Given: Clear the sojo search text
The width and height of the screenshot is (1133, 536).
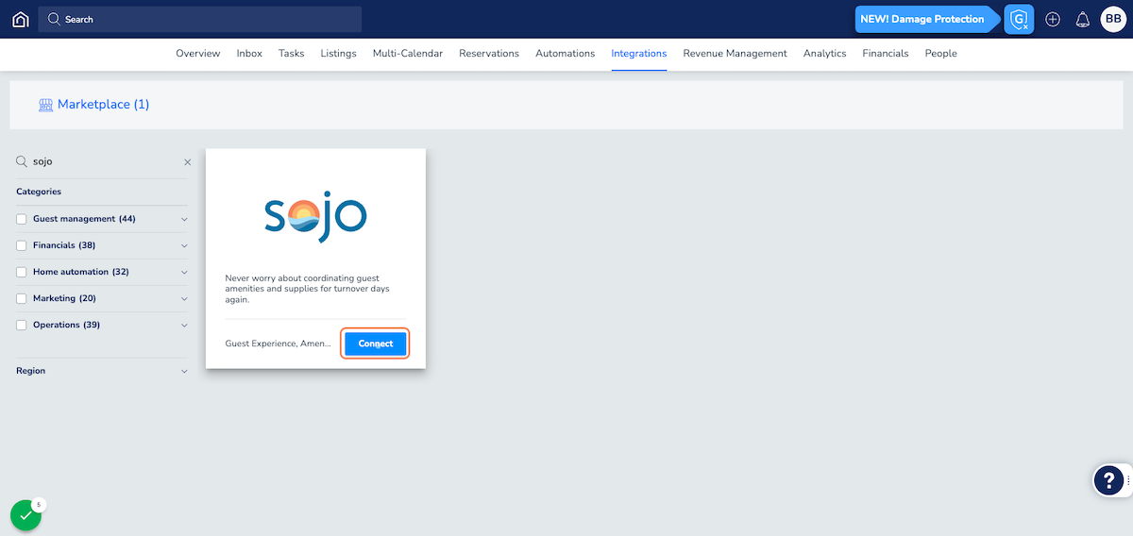Looking at the screenshot, I should point(187,162).
